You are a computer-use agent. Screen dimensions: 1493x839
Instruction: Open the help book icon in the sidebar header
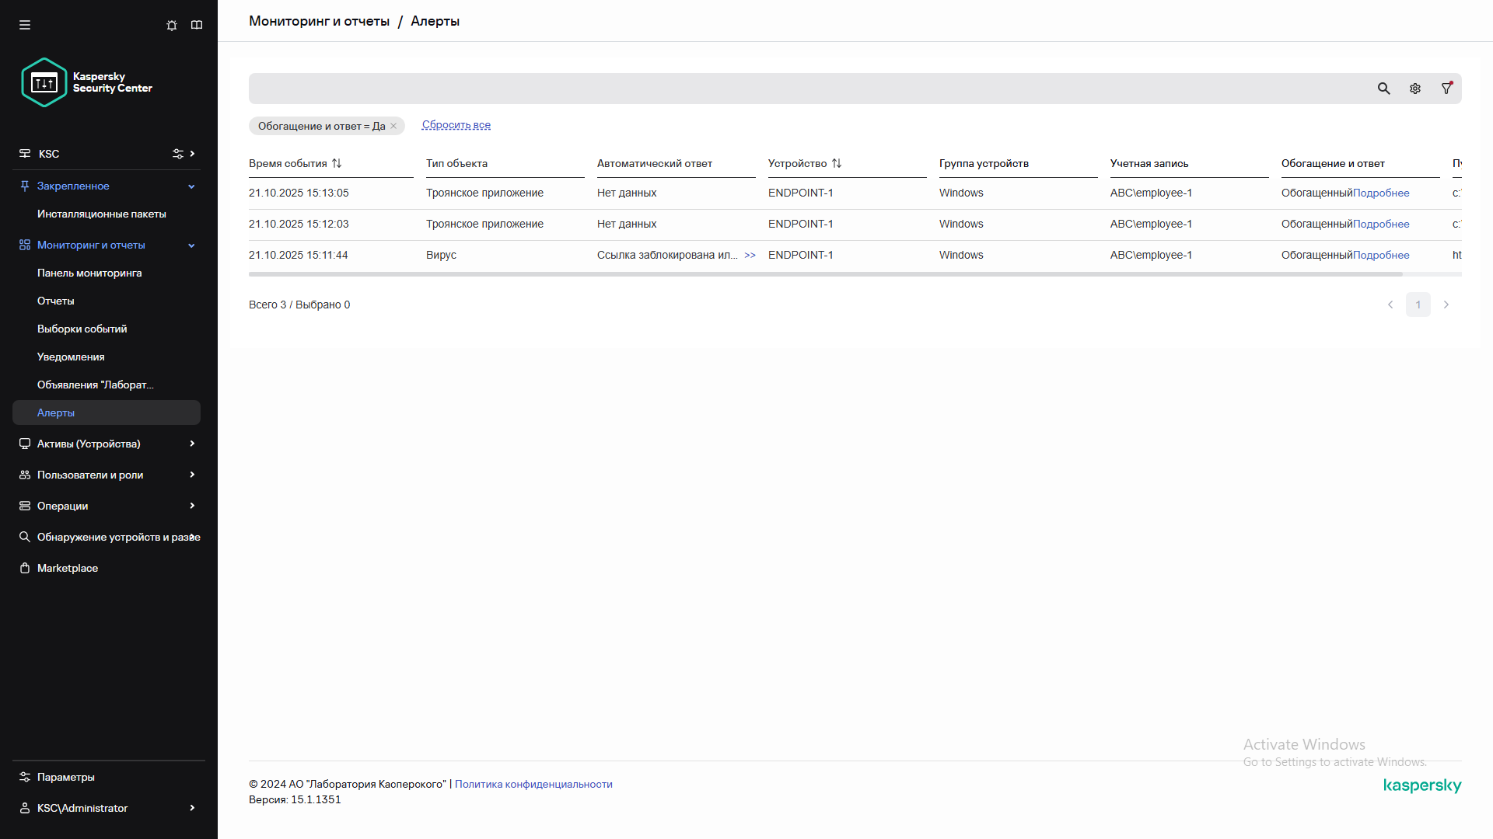click(x=197, y=25)
